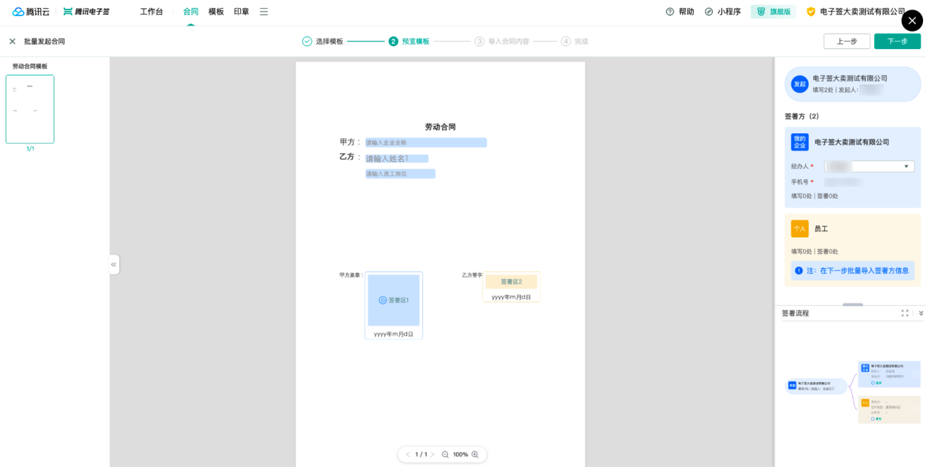
Task: Open the 小程序 link
Action: point(729,12)
